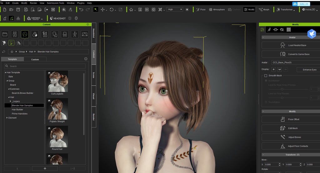This screenshot has width=320, height=173.
Task: Open the Plugins menu
Action: (81, 3)
